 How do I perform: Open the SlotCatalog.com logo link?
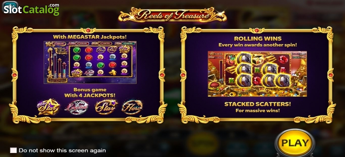click(32, 9)
